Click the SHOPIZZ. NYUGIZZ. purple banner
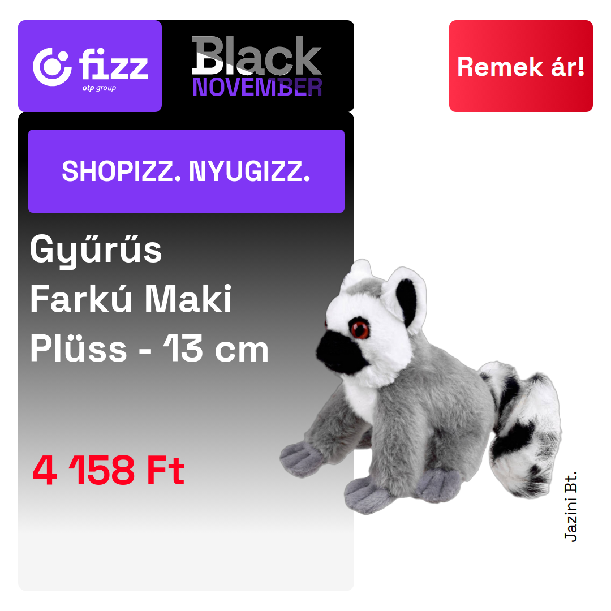The height and width of the screenshot is (611, 611). tap(186, 171)
